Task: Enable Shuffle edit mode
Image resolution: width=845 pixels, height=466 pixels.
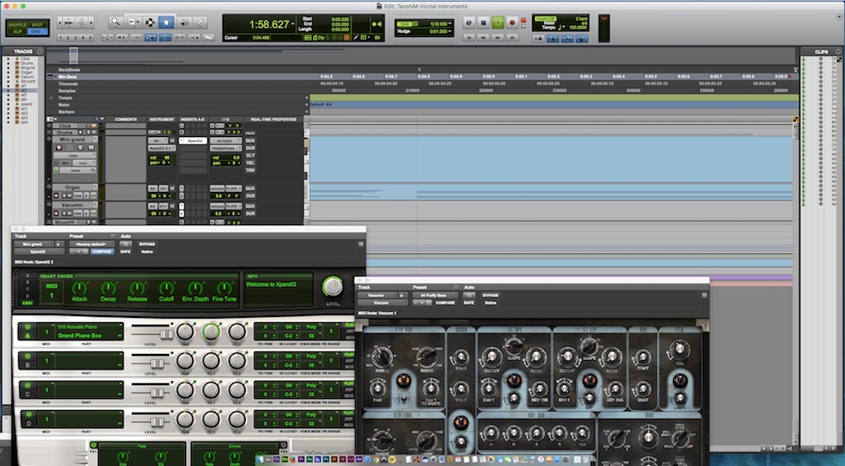Action: 17,25
